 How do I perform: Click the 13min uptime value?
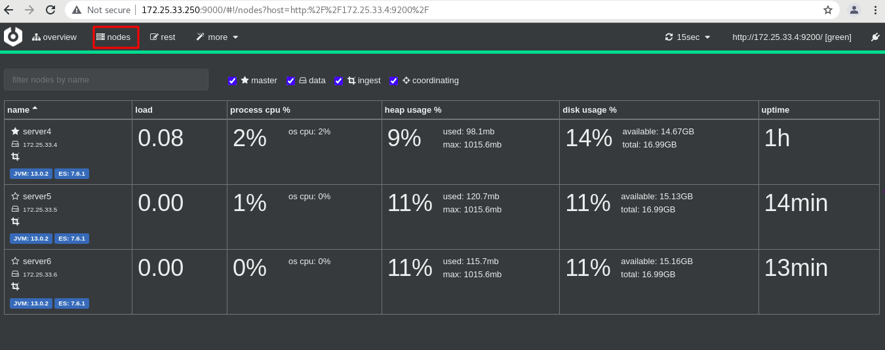pos(796,268)
